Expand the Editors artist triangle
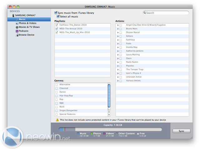The height and width of the screenshot is (149, 200). [x=118, y=36]
